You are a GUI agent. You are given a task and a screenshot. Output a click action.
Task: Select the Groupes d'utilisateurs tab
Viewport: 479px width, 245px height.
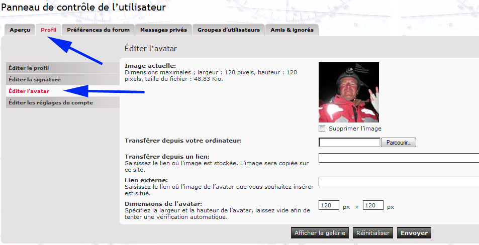(x=228, y=30)
